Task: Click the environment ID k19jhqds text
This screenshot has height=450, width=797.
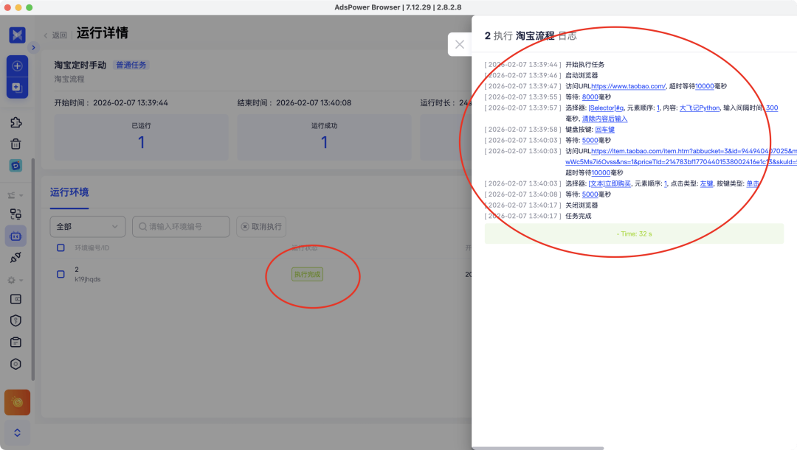Action: 87,279
